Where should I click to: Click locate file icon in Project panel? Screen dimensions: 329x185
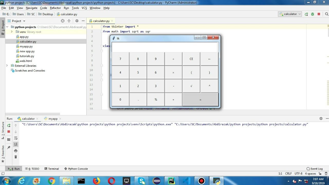(63, 21)
